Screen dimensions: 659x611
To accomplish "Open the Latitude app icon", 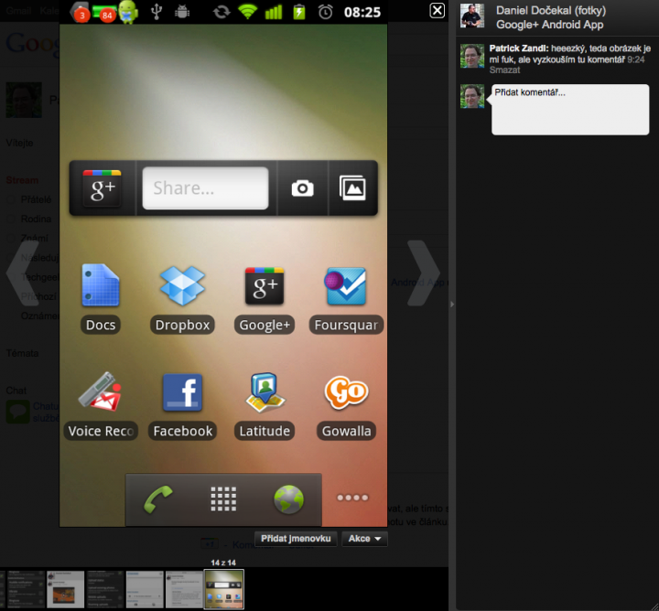I will pyautogui.click(x=265, y=391).
